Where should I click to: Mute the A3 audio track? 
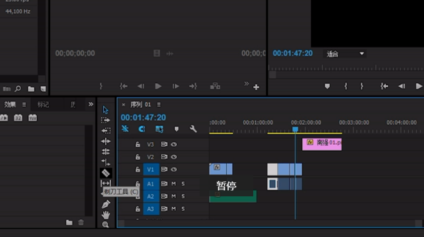click(x=174, y=209)
